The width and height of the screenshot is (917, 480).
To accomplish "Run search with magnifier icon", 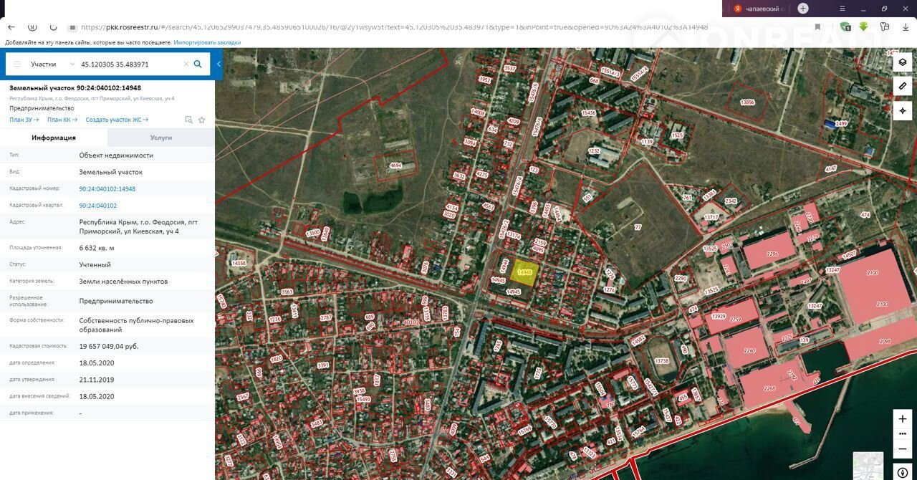I will (x=198, y=64).
